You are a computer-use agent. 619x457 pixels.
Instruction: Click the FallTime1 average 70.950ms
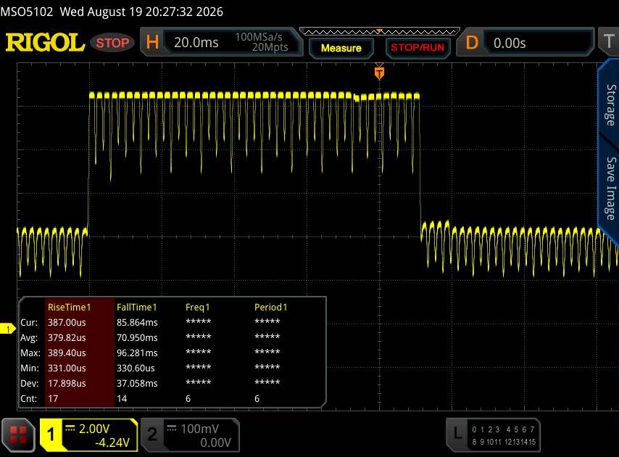(x=137, y=338)
